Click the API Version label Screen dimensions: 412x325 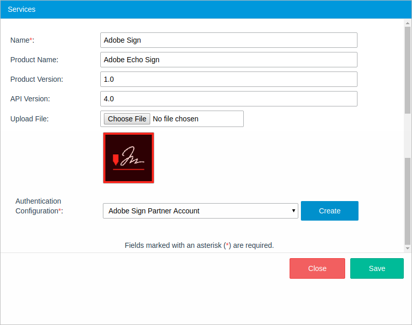click(30, 99)
